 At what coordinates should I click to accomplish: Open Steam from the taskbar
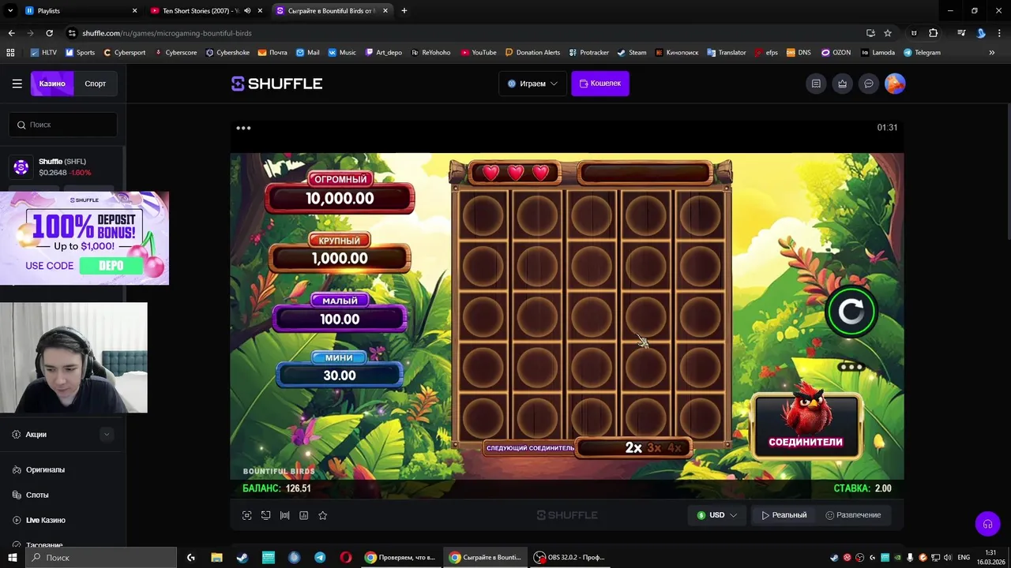242,557
